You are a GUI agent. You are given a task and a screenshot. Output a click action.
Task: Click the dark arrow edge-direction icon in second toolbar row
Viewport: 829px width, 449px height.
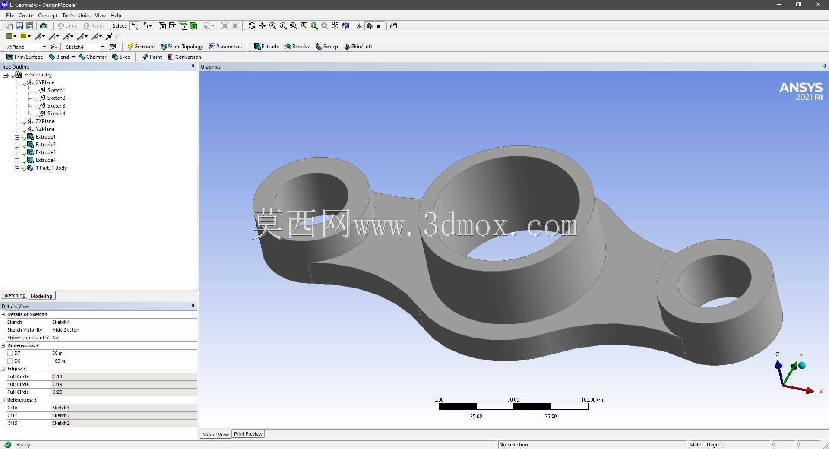(109, 36)
